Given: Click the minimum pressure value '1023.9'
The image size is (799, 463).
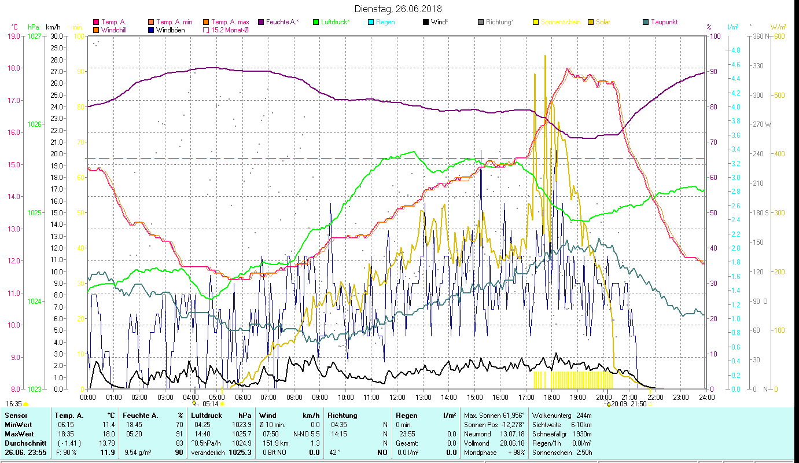Looking at the screenshot, I should [241, 425].
